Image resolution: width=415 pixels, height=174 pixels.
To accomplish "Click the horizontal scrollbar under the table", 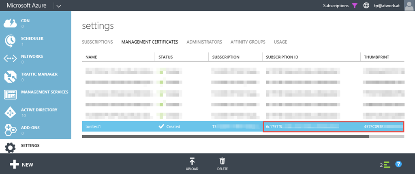I will pyautogui.click(x=225, y=136).
